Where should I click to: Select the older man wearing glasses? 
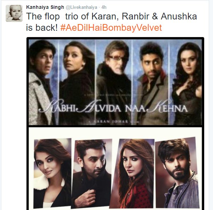(x=114, y=82)
